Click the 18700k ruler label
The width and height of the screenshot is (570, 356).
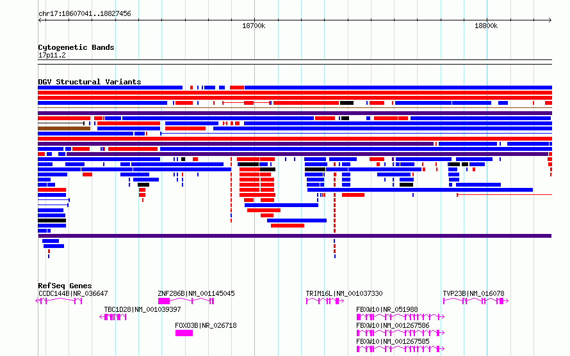click(x=254, y=26)
